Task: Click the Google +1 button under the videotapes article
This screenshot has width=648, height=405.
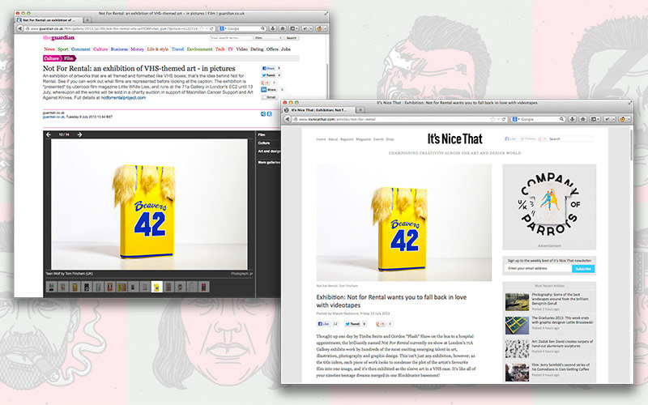Action: 380,324
